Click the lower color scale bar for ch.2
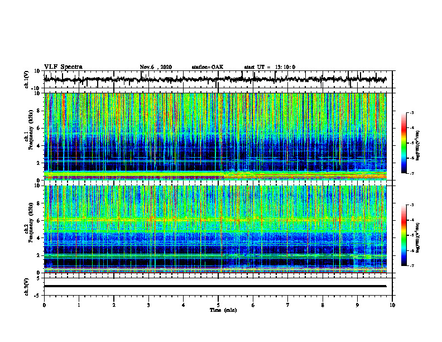Screen dimensions: 442x342 [x=403, y=235]
